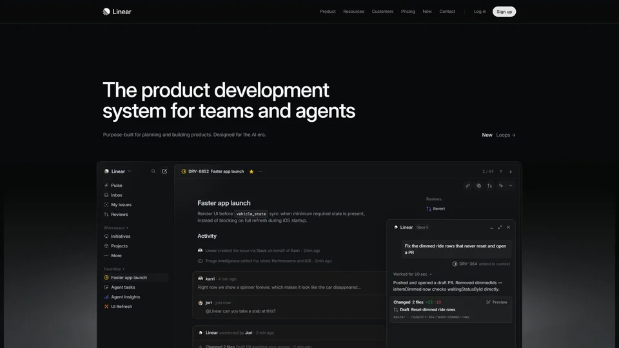This screenshot has height=348, width=619.
Task: Open the search icon in the app sidebar
Action: click(x=153, y=171)
